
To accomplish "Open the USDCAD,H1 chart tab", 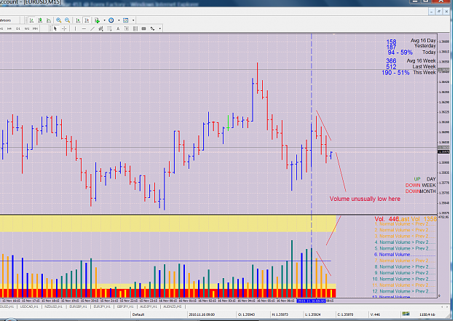I will pos(29,306).
